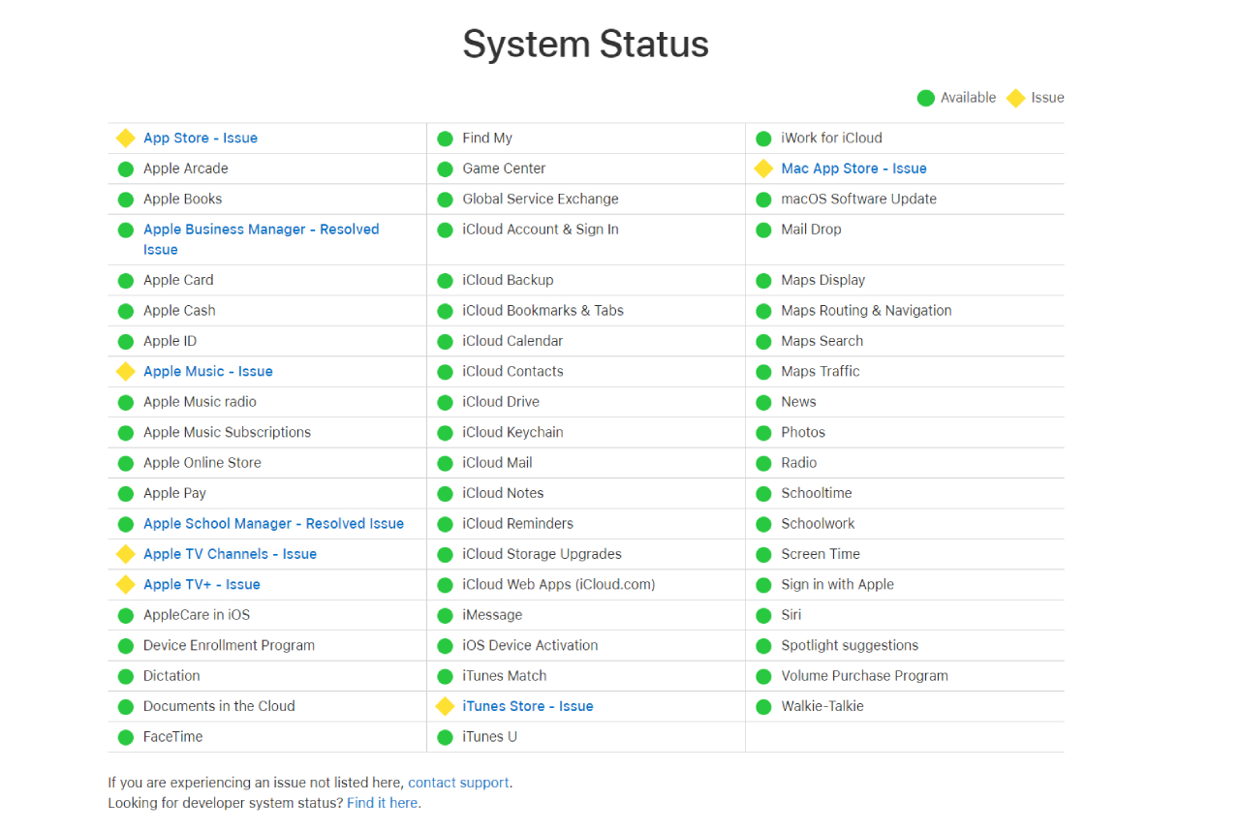Click green status dot beside Apple Arcade

126,169
